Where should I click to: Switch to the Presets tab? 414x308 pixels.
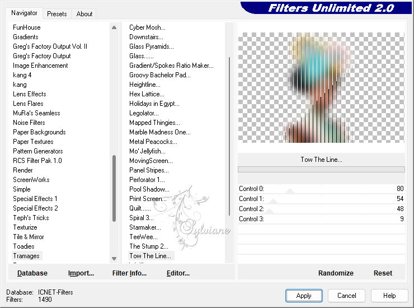(57, 14)
